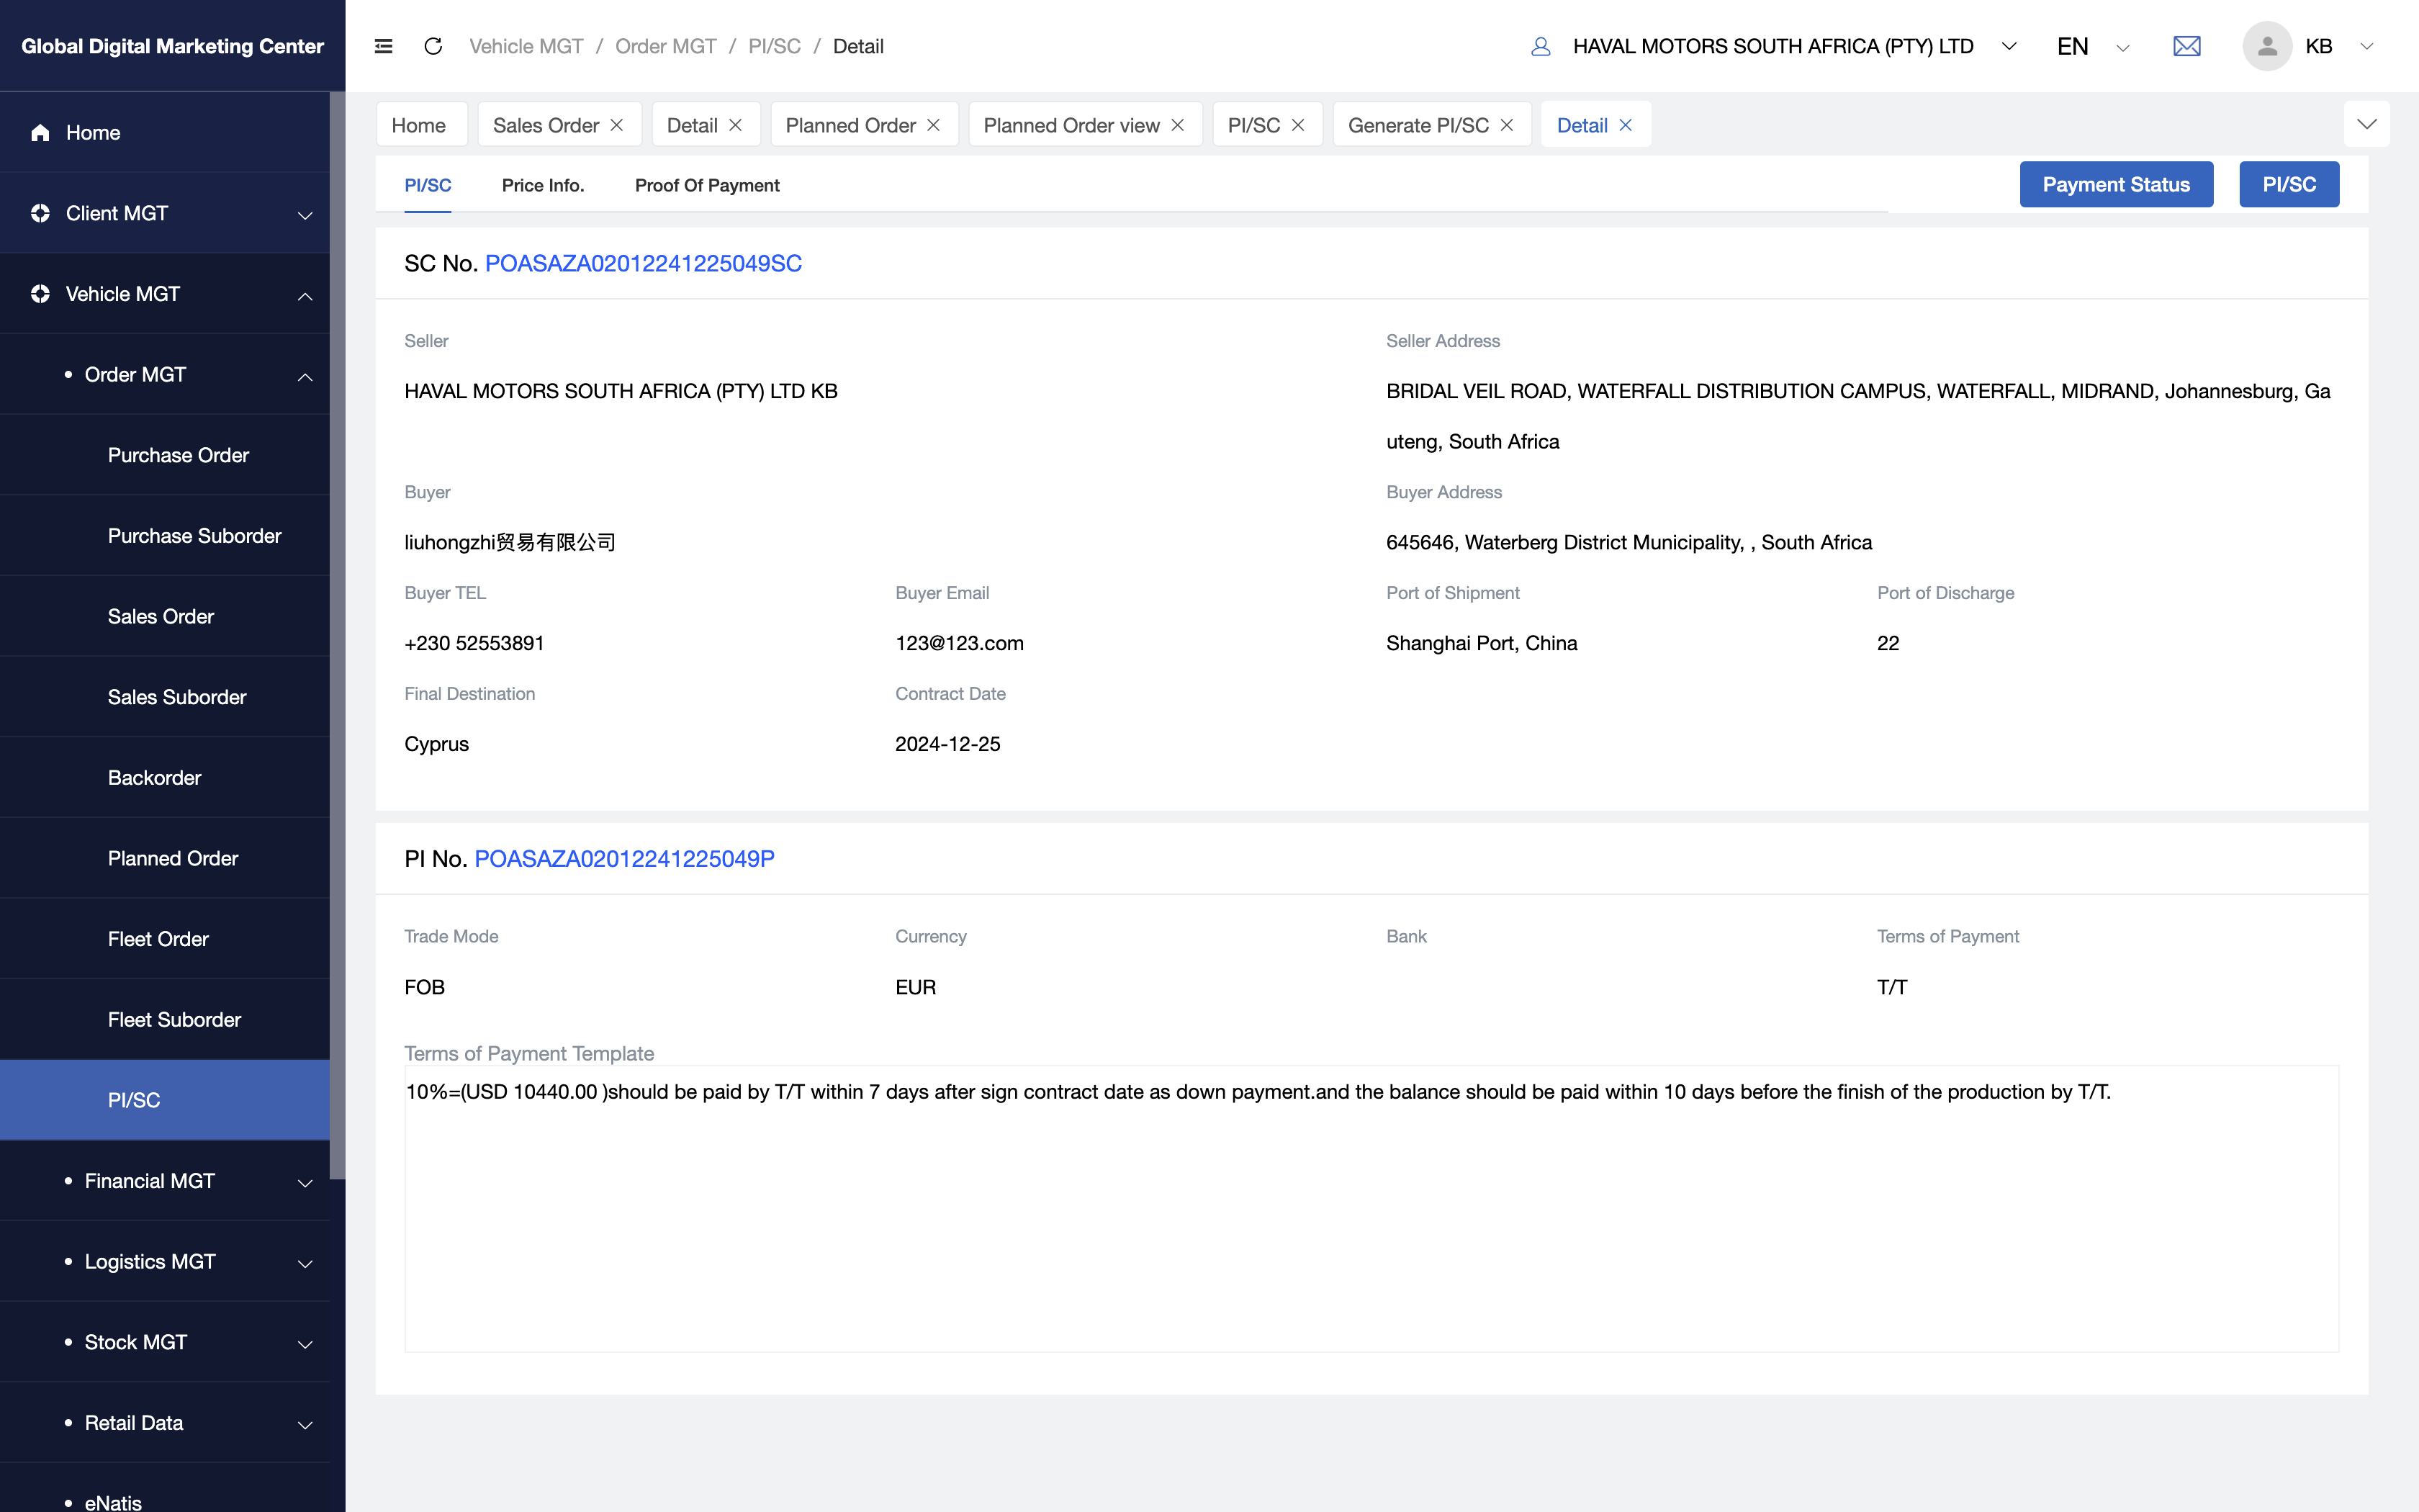Viewport: 2419px width, 1512px height.
Task: Click PI/SC breadcrumb link
Action: [775, 46]
